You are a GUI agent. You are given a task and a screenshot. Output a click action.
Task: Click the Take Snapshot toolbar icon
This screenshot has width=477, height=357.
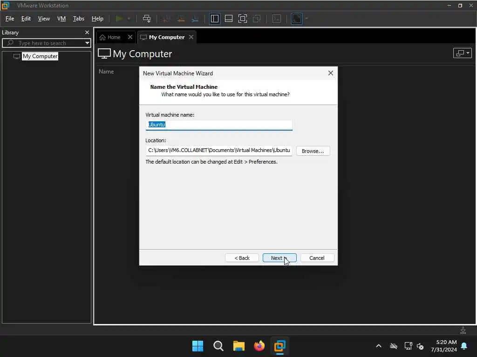point(166,19)
